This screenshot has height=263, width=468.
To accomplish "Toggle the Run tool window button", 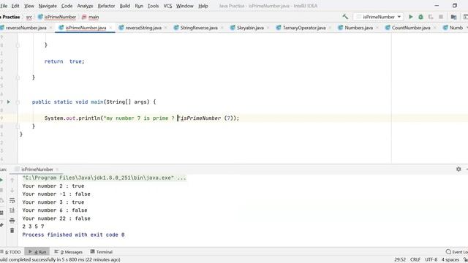I will [37, 252].
